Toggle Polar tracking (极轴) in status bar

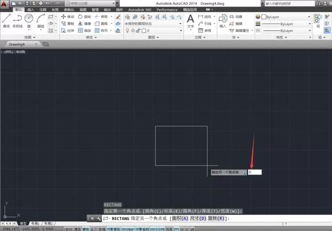[x=102, y=229]
